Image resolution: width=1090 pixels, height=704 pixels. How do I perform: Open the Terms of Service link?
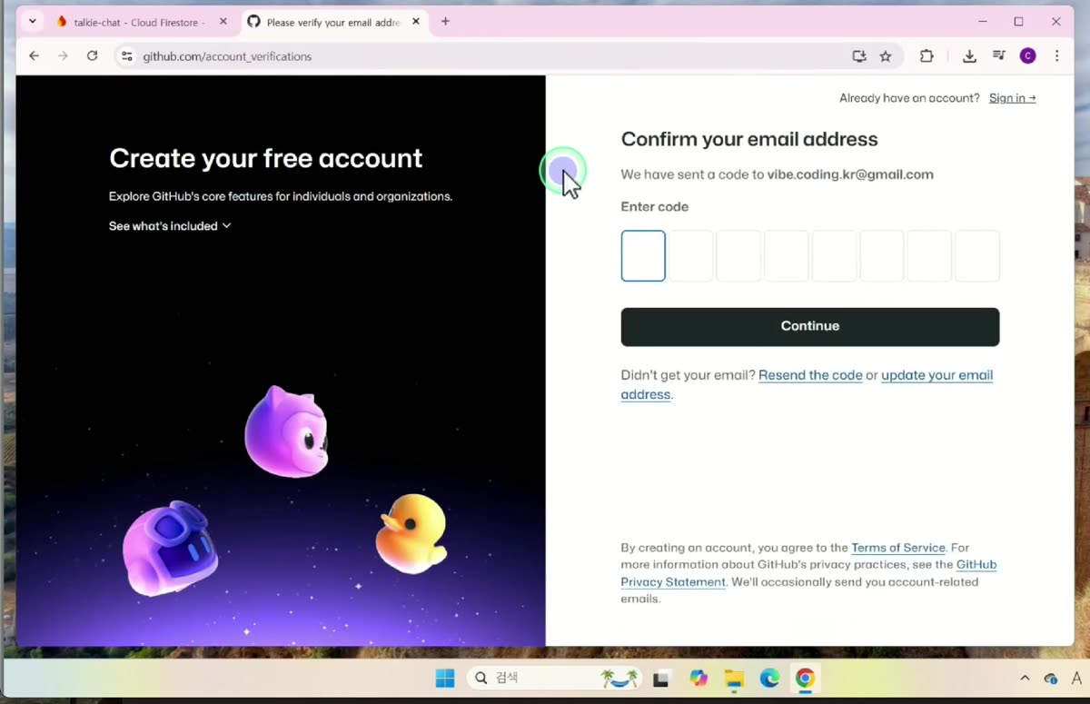[x=898, y=548]
